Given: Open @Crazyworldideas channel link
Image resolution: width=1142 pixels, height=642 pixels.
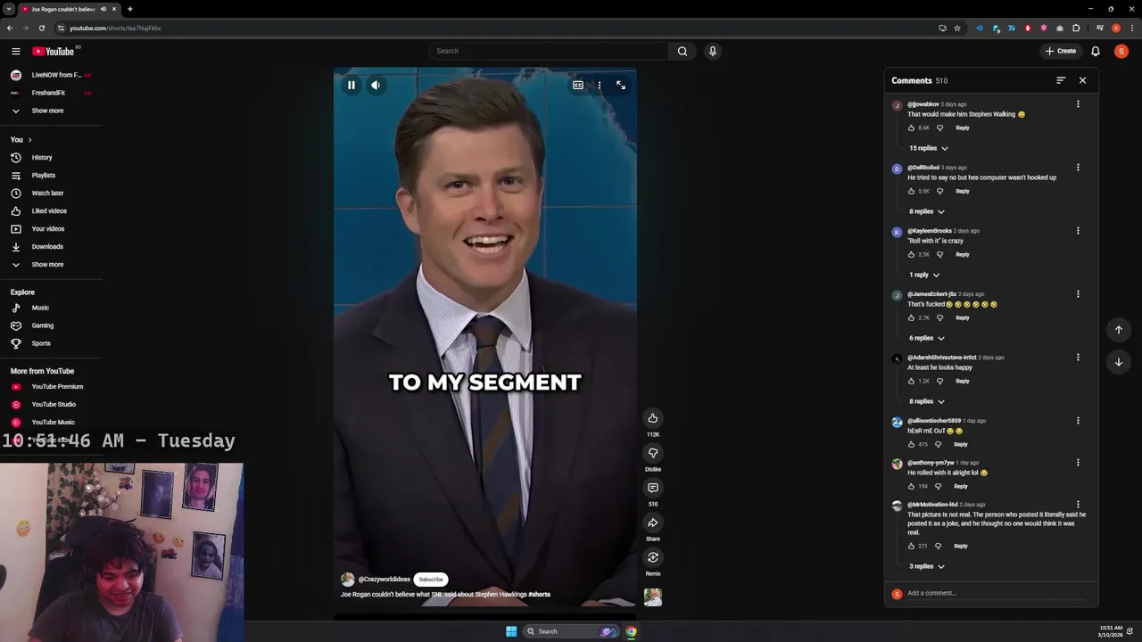Looking at the screenshot, I should 384,580.
